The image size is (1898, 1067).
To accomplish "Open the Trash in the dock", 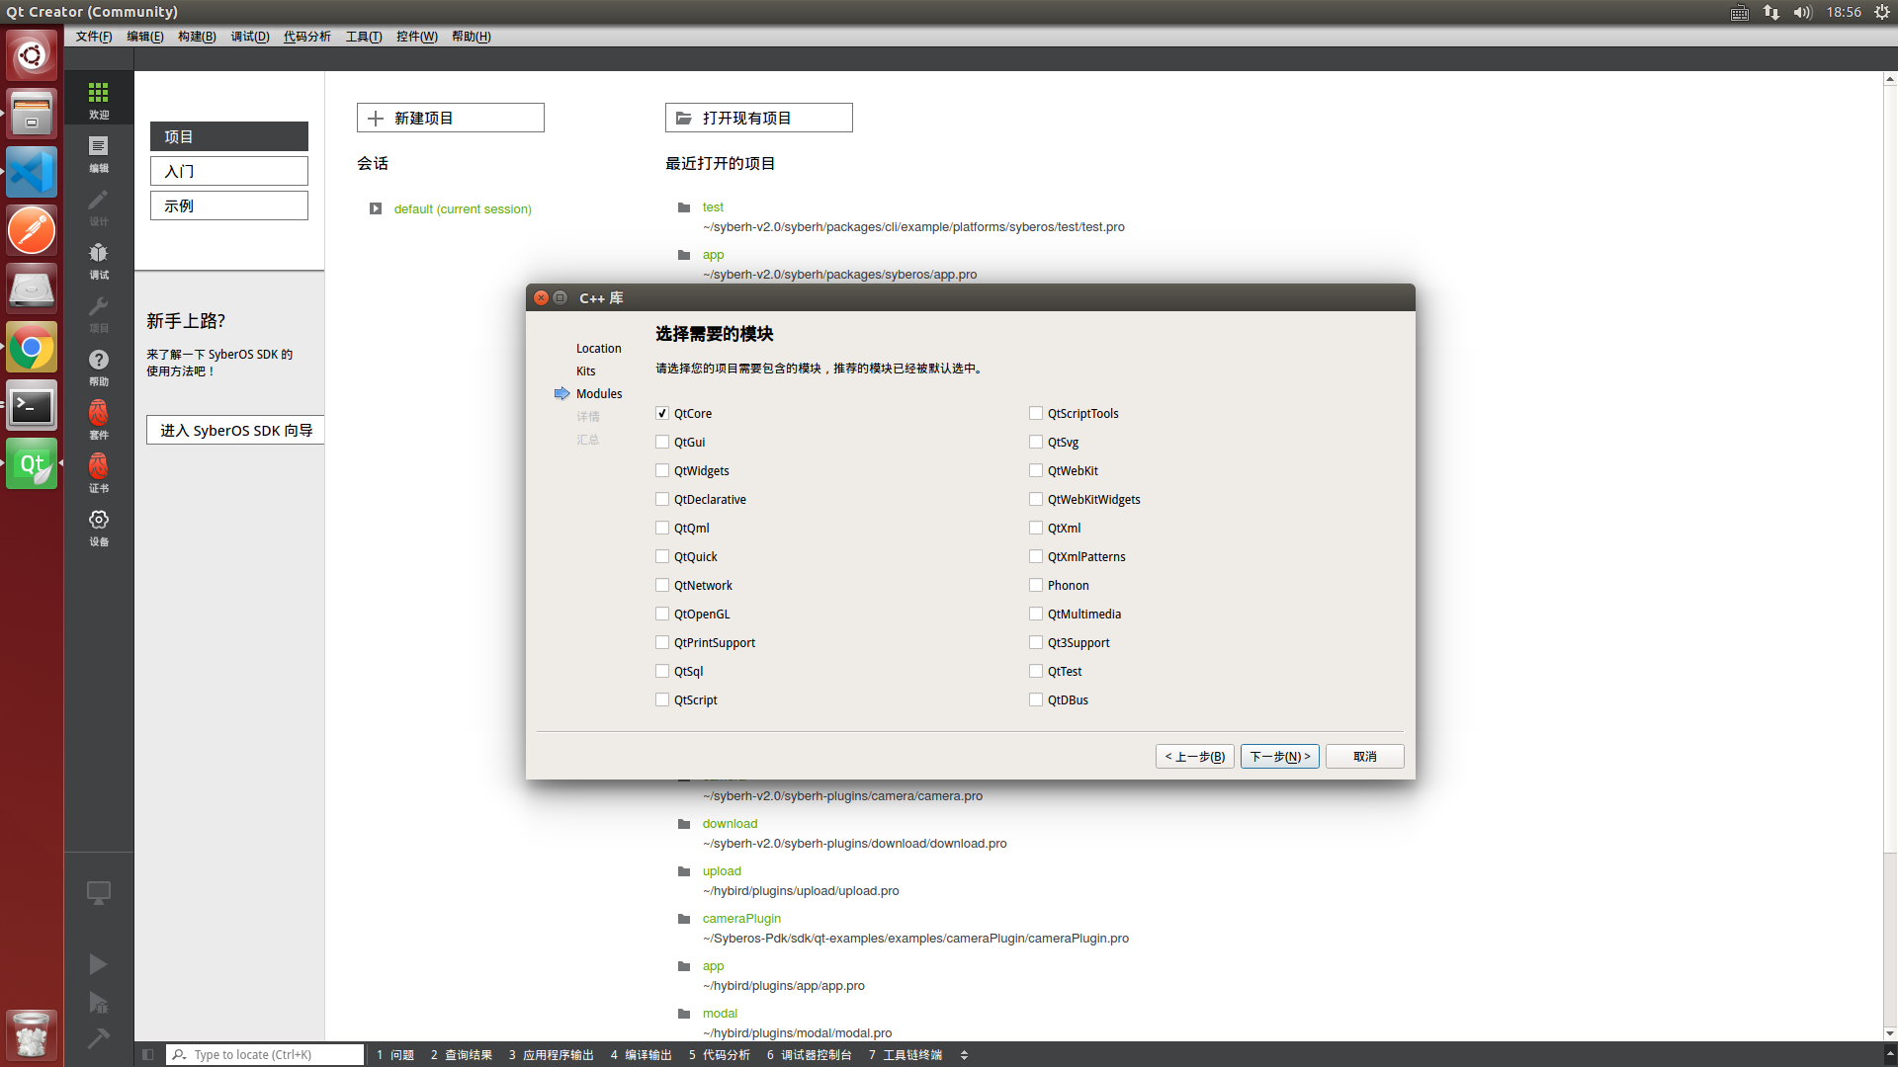I will pos(32,1033).
